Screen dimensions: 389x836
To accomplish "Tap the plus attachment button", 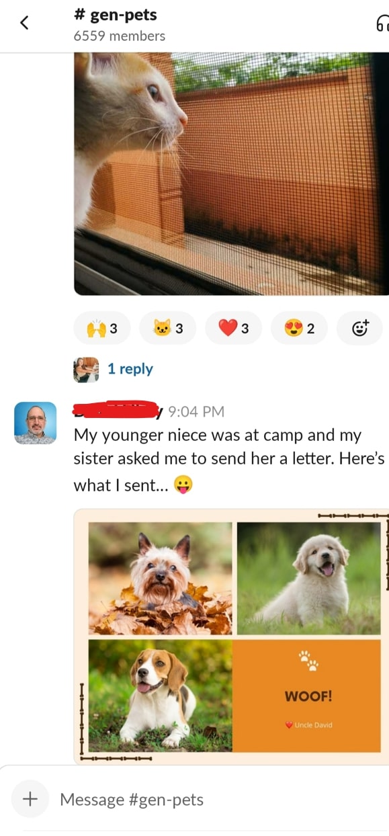I will 30,799.
